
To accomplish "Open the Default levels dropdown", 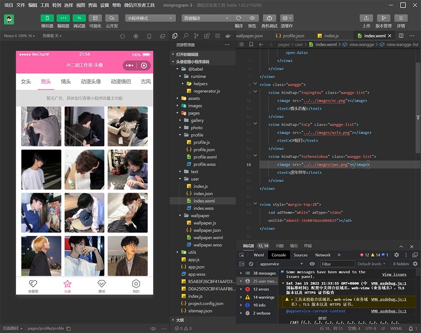I will [372, 264].
